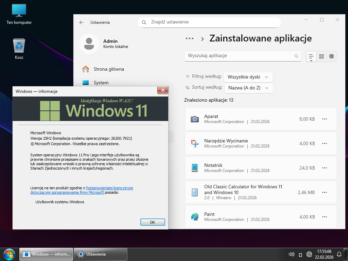Image resolution: width=348 pixels, height=261 pixels.
Task: Switch to grid view layout
Action: click(321, 56)
